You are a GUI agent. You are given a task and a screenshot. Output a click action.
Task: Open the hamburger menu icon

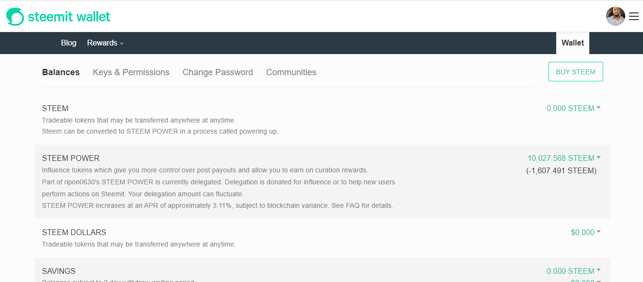pyautogui.click(x=633, y=17)
